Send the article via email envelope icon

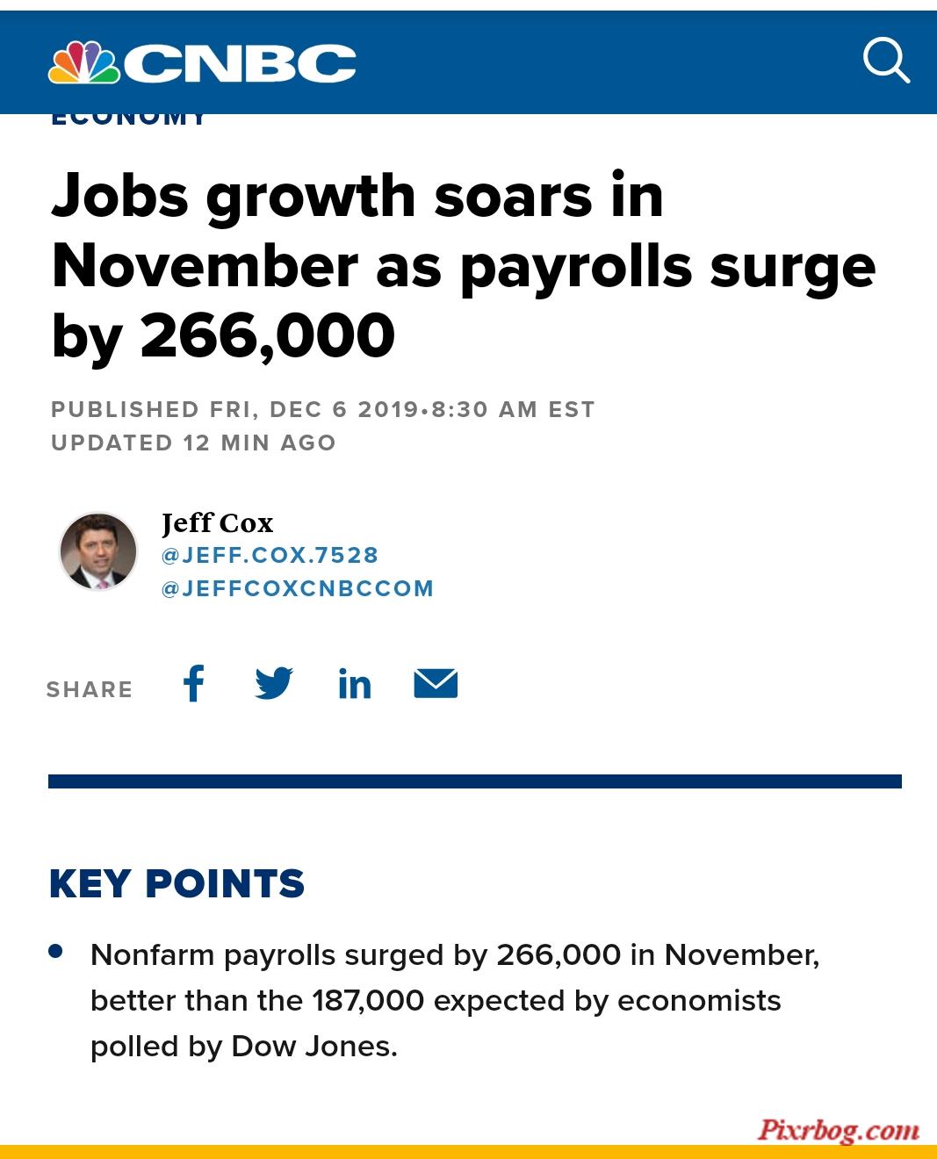436,683
